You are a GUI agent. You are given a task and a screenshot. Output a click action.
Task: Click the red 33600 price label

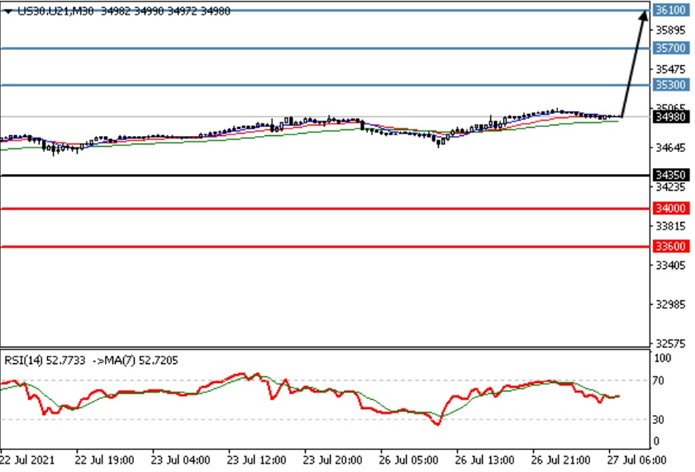[671, 246]
